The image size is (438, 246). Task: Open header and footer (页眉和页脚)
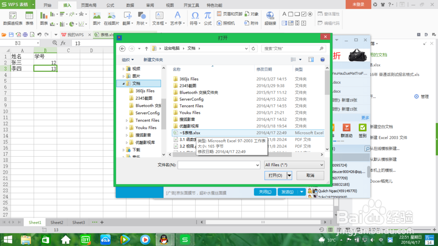click(x=230, y=14)
